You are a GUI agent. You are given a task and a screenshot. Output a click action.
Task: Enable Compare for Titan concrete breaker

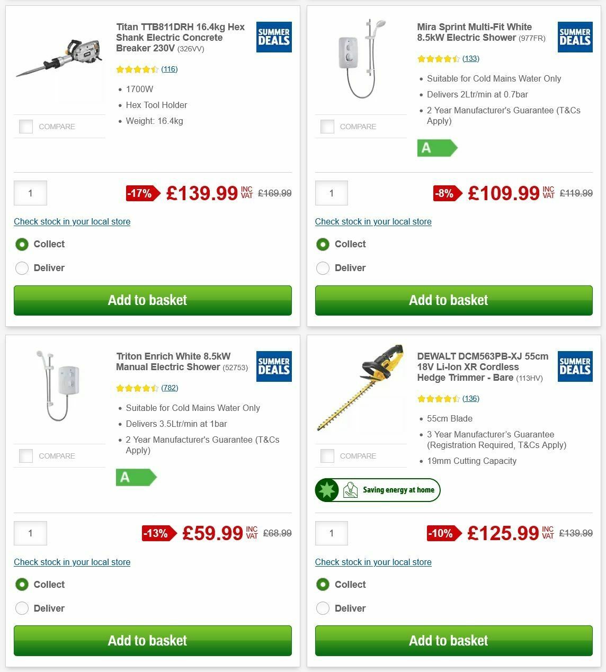[x=25, y=127]
